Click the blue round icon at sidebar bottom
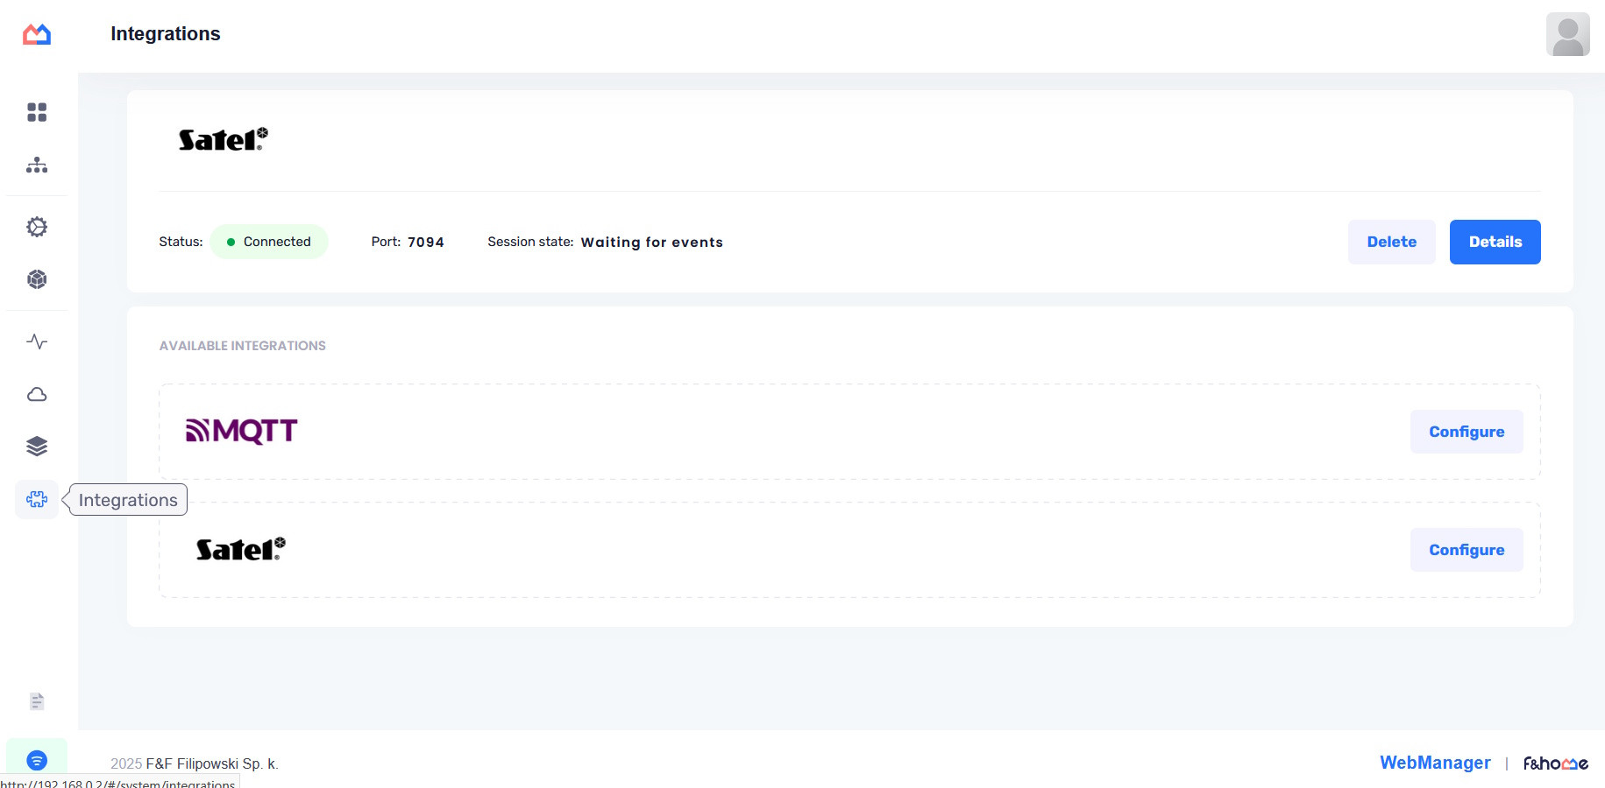Screen dimensions: 1605x788 (37, 760)
